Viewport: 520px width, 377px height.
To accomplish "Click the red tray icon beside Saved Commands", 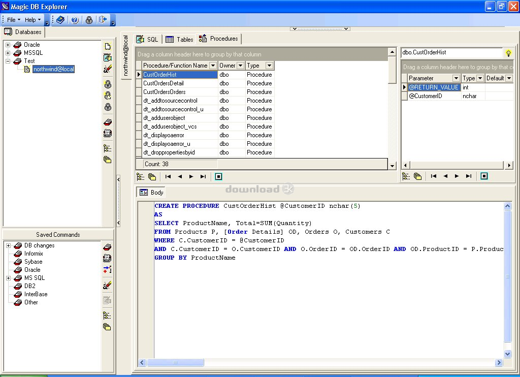I will pyautogui.click(x=107, y=247).
